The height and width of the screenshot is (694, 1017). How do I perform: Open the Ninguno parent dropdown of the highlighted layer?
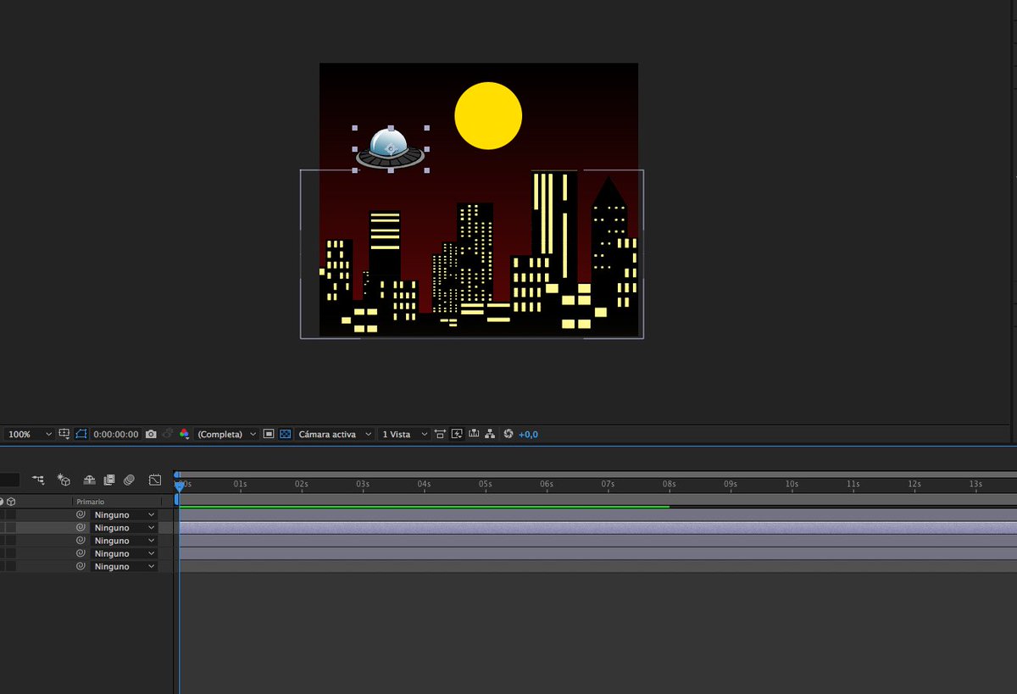pos(125,528)
